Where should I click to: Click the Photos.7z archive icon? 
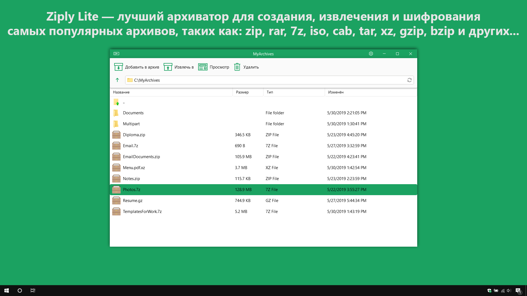[116, 190]
